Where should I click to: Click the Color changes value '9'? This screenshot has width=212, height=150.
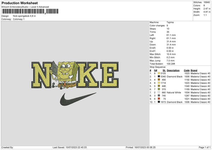[167, 25]
